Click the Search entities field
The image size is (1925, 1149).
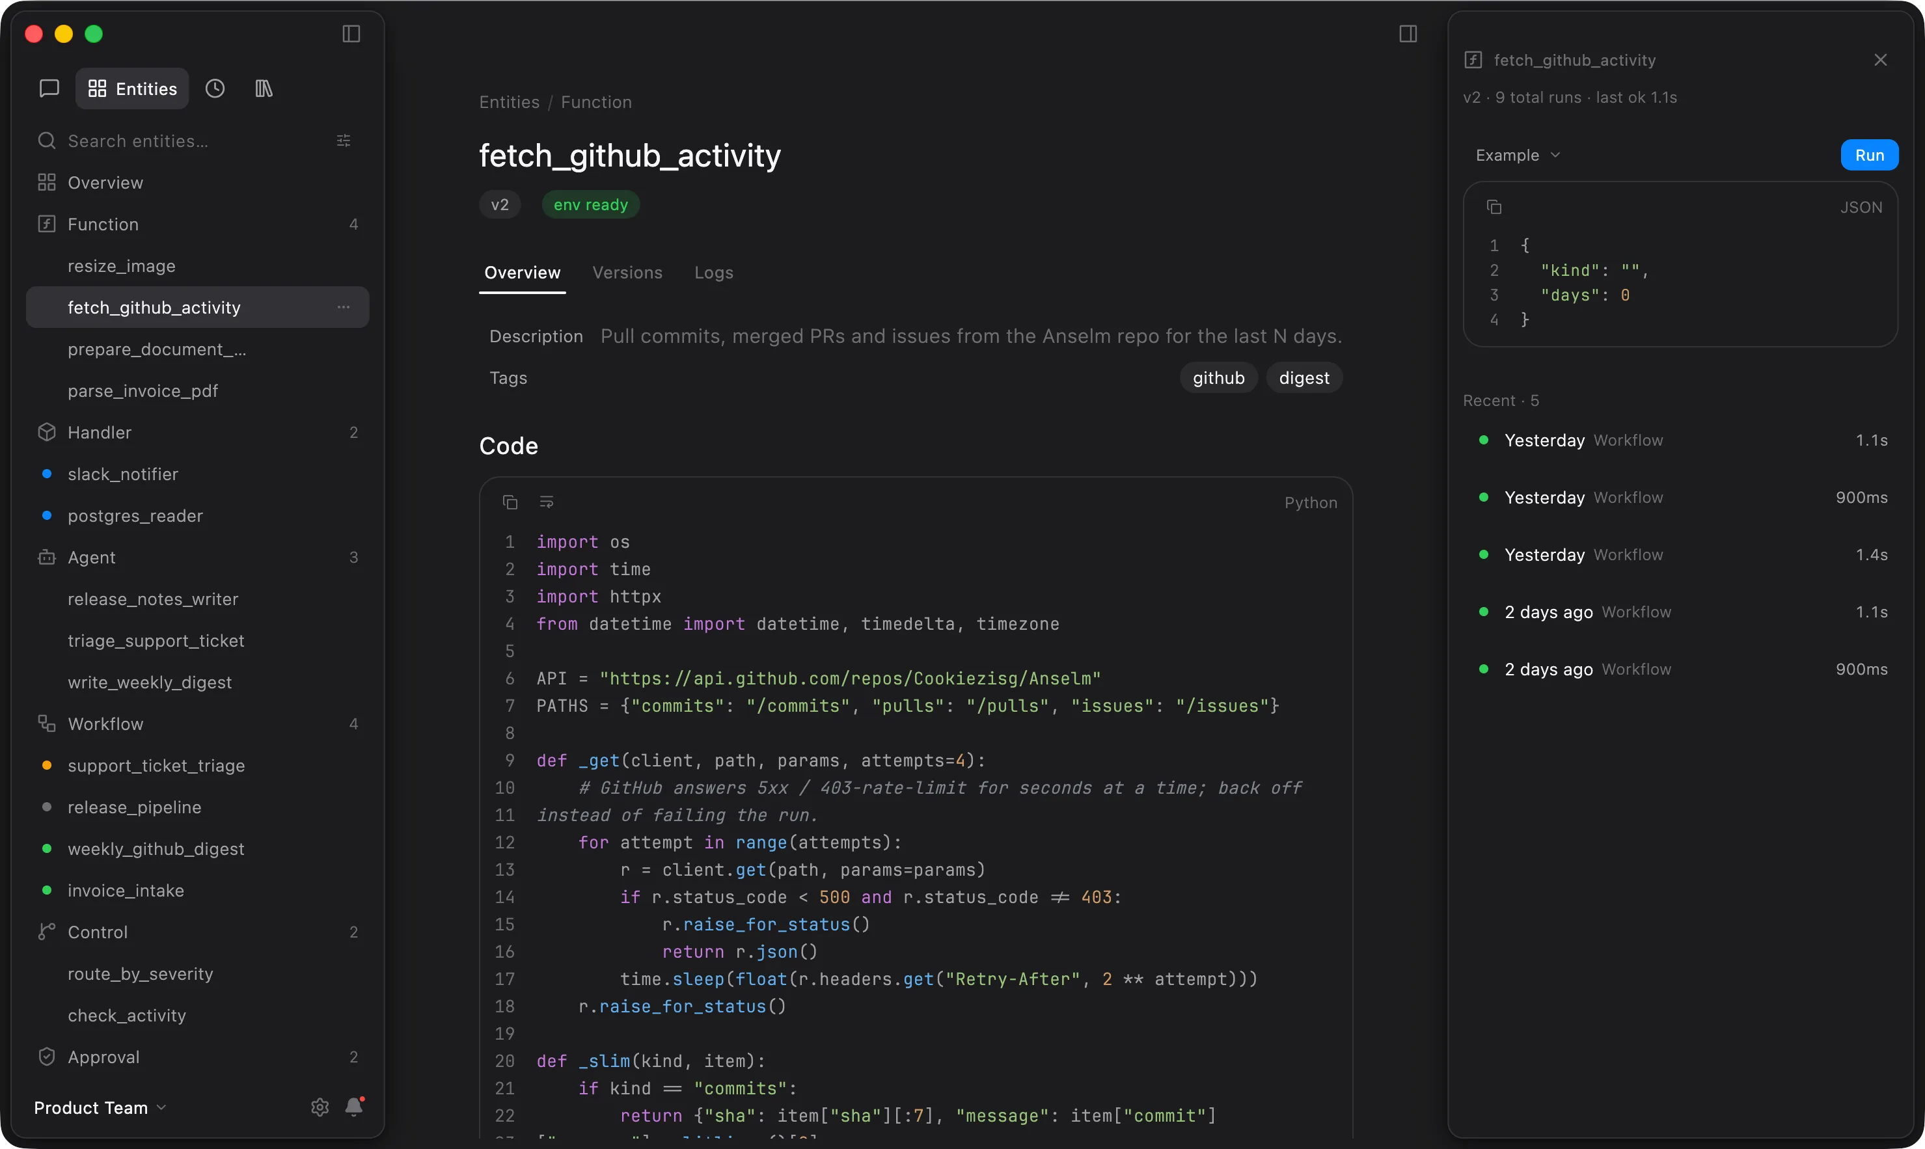click(x=182, y=141)
